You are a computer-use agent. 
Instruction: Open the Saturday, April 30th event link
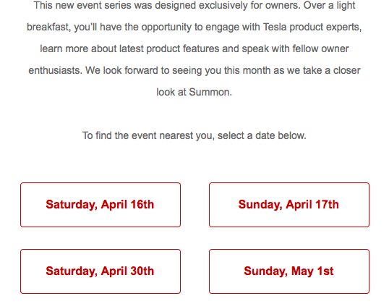(101, 271)
